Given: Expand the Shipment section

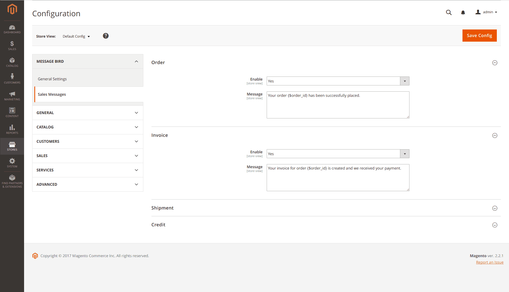Looking at the screenshot, I should (x=495, y=208).
